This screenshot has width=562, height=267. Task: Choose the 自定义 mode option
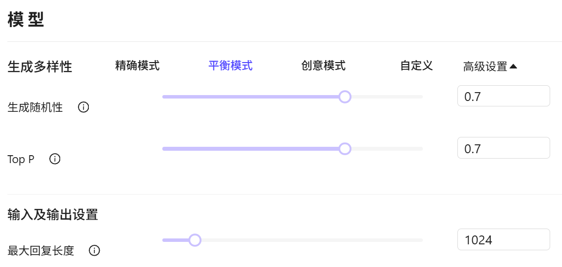[416, 66]
